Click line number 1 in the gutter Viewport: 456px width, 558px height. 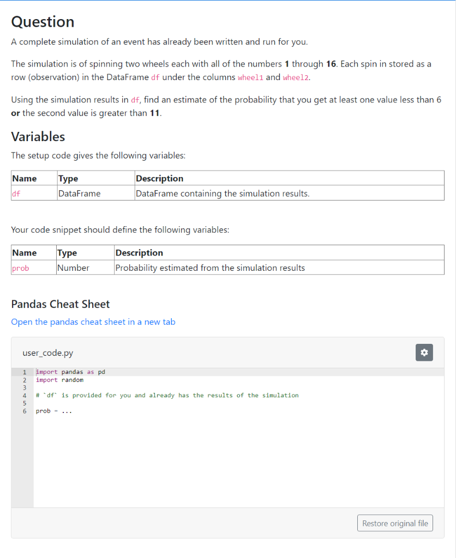click(x=24, y=372)
